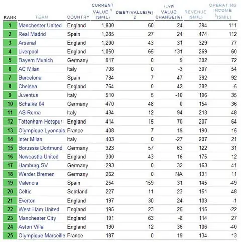Sort by OPERATING INCOME column header
241x242 pixels.
(223, 11)
